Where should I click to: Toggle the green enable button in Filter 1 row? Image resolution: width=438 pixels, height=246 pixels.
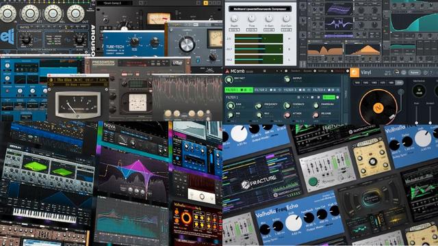pos(328,97)
